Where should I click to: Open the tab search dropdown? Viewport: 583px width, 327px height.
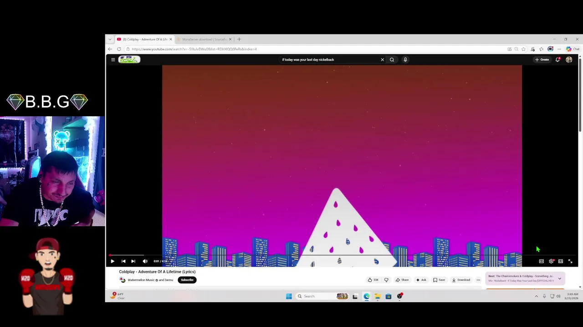pos(110,39)
